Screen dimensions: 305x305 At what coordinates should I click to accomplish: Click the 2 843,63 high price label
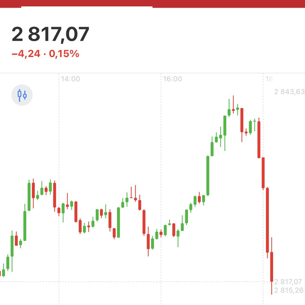[x=289, y=91]
